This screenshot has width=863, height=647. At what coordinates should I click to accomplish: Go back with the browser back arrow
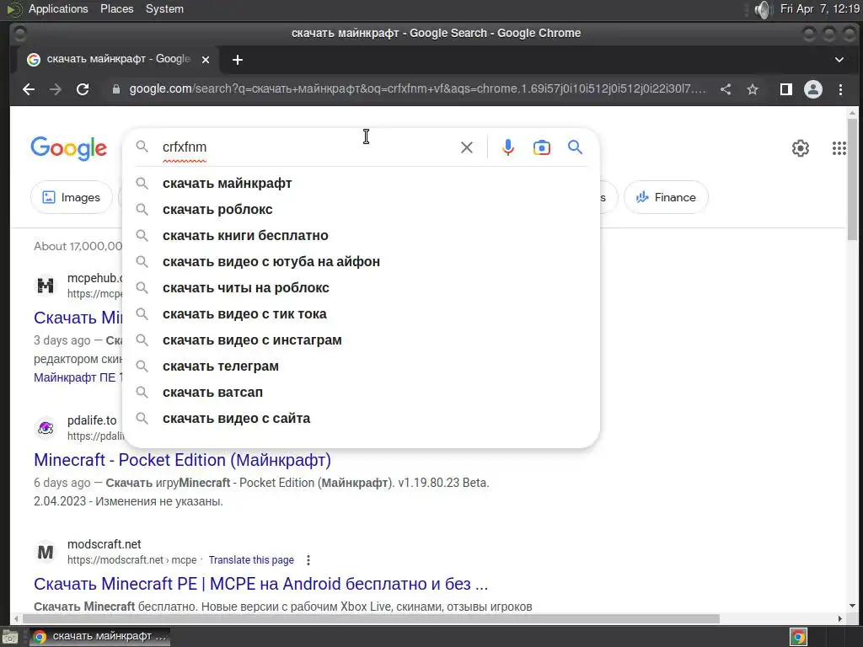[x=29, y=89]
